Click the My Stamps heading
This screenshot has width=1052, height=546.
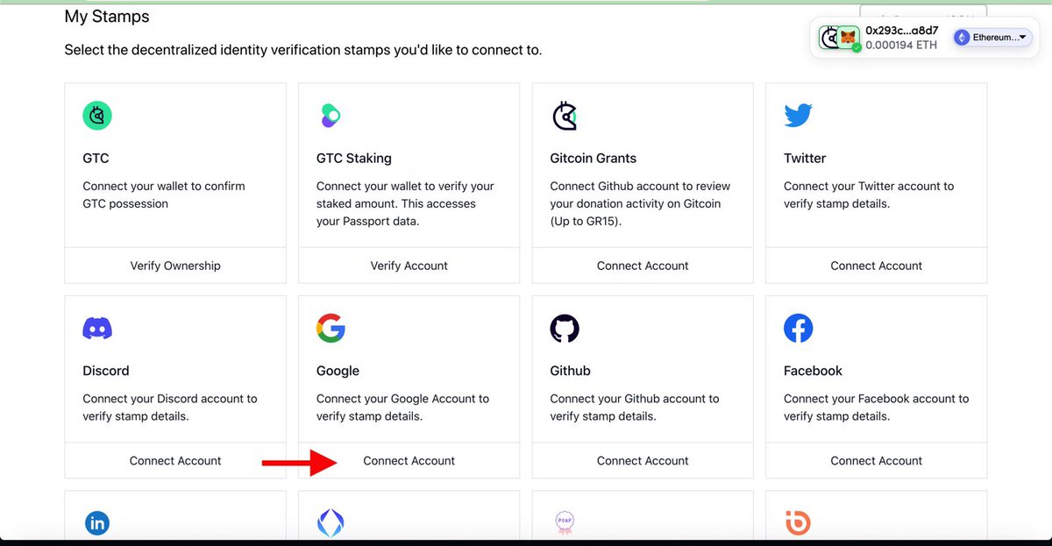point(107,17)
